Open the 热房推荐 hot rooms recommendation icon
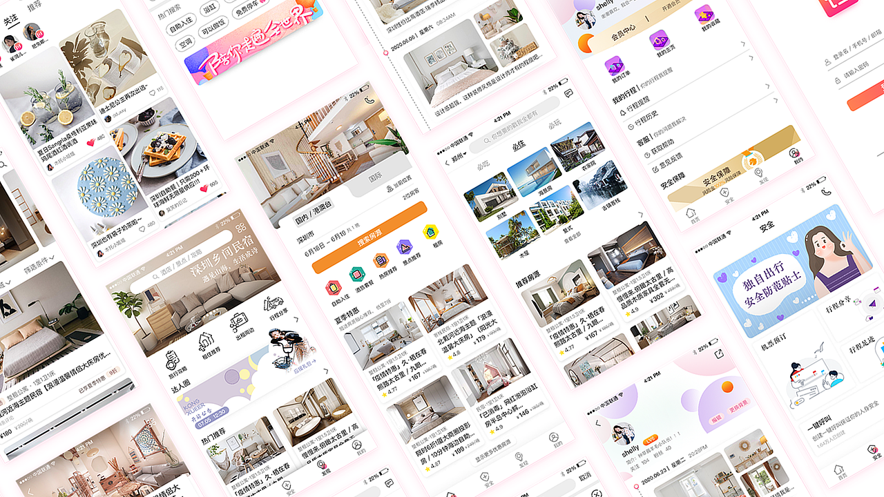Screen dimensions: 884x497 [380, 260]
